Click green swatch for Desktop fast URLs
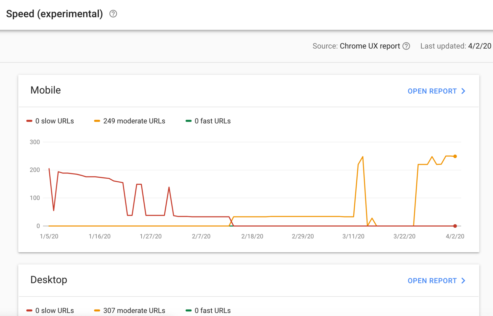The image size is (493, 316). tap(188, 310)
